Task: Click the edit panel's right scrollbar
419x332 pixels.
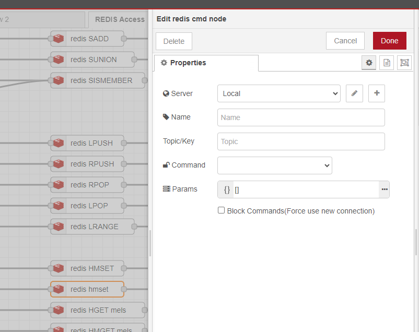Action: 416,242
